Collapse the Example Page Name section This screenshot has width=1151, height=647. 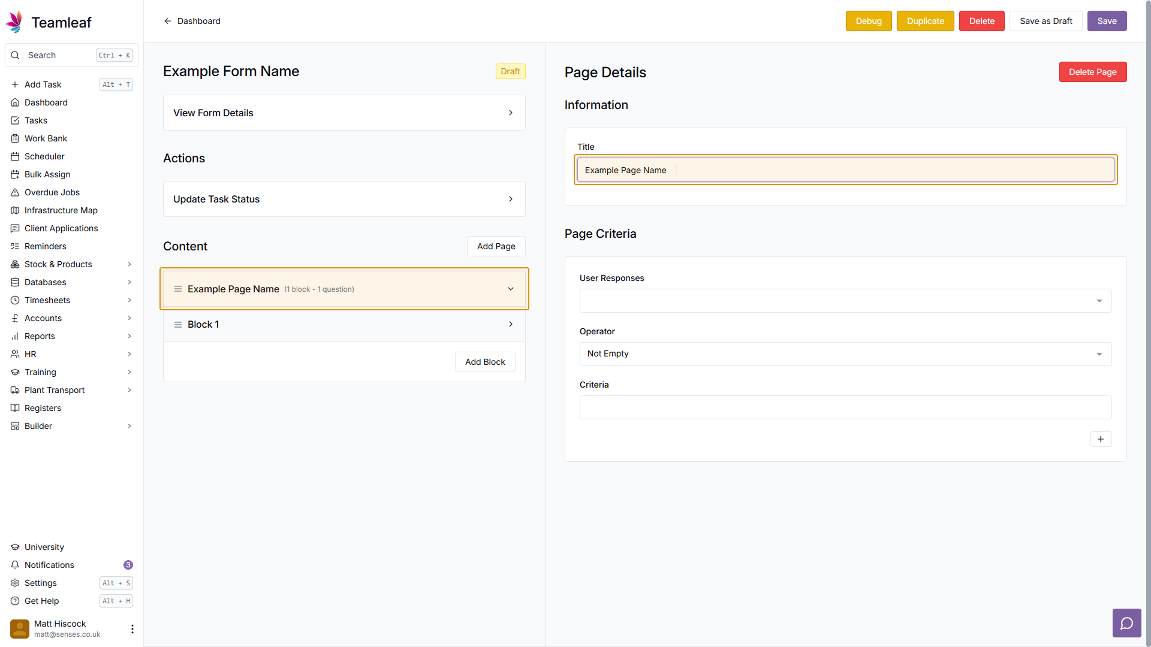tap(511, 289)
